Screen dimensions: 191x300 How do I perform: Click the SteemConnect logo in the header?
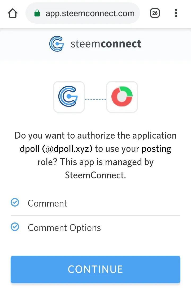pos(57,44)
